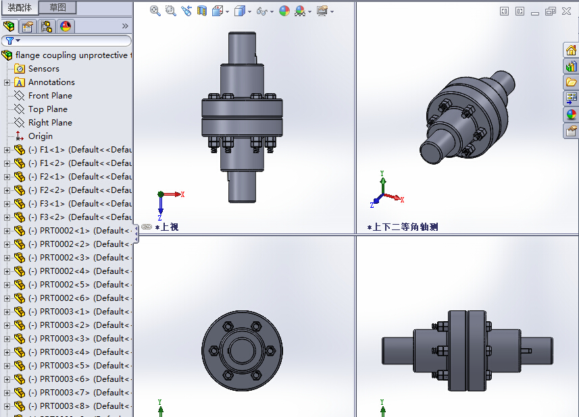Open the filter dropdown arrow
The width and height of the screenshot is (579, 417).
tap(18, 40)
